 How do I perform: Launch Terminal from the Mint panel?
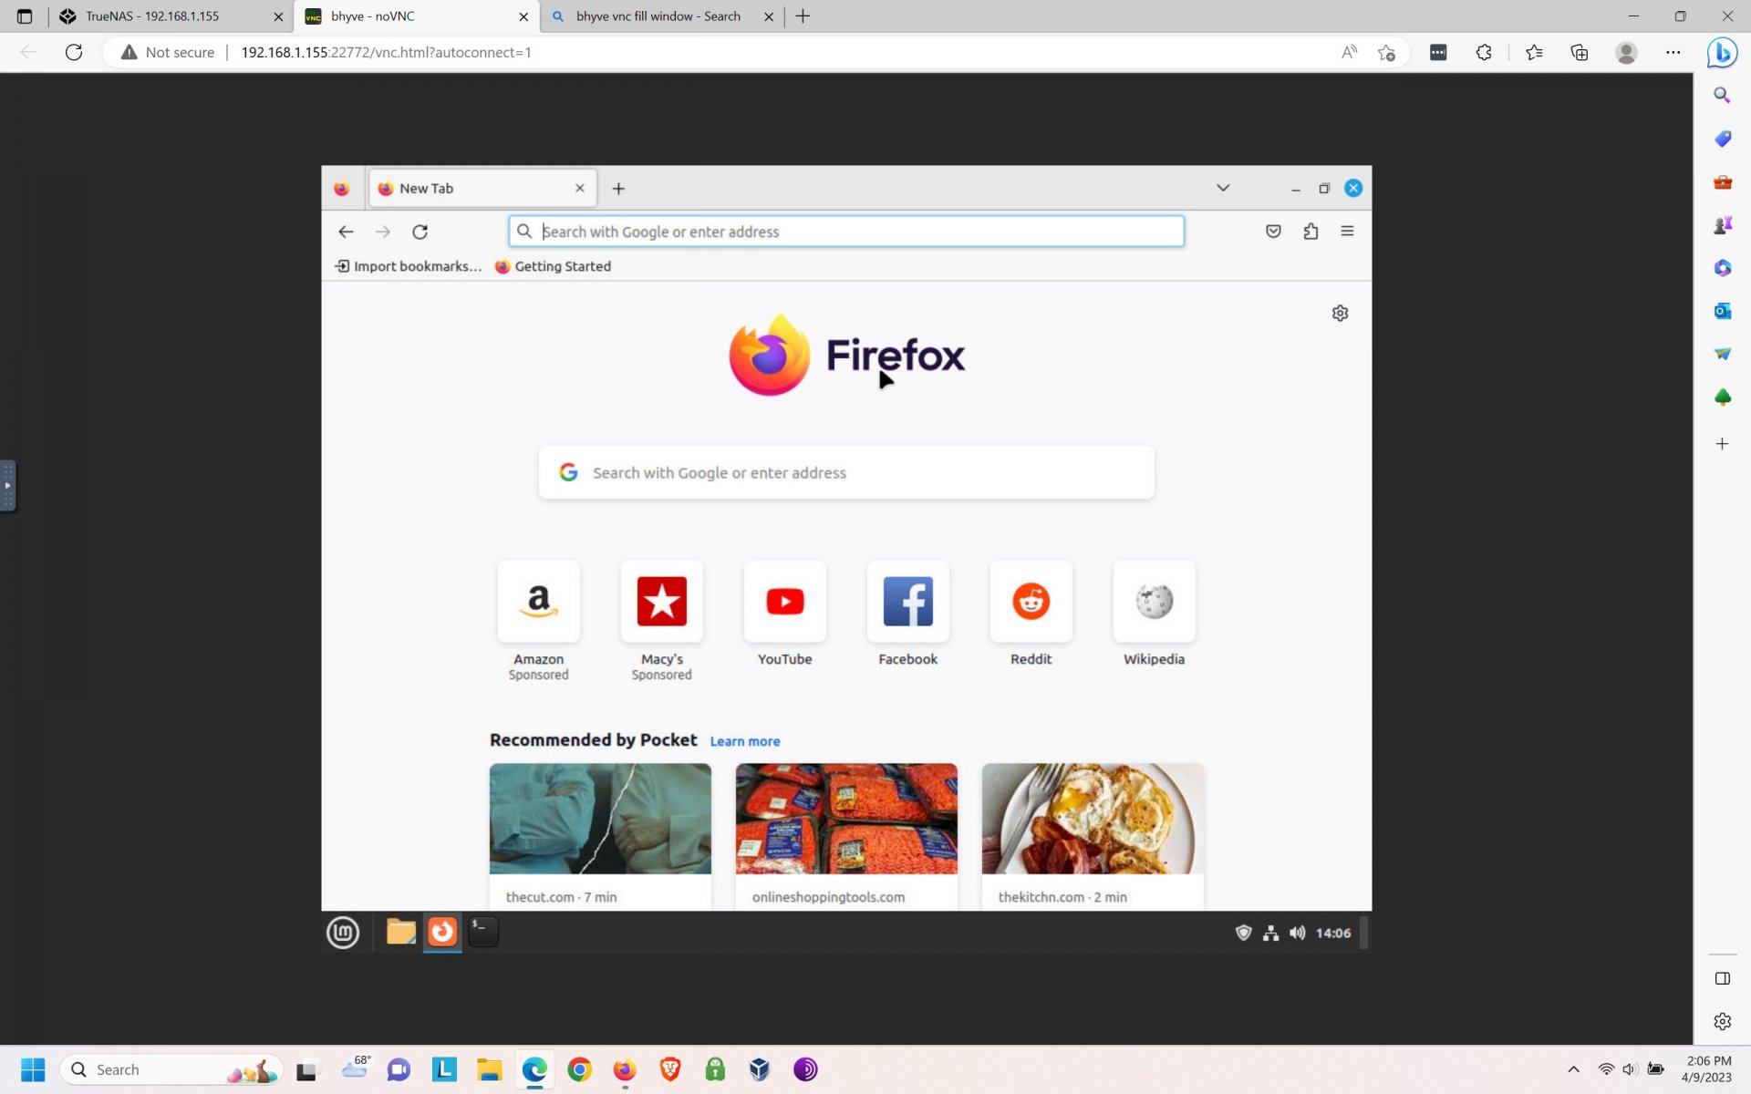(483, 932)
